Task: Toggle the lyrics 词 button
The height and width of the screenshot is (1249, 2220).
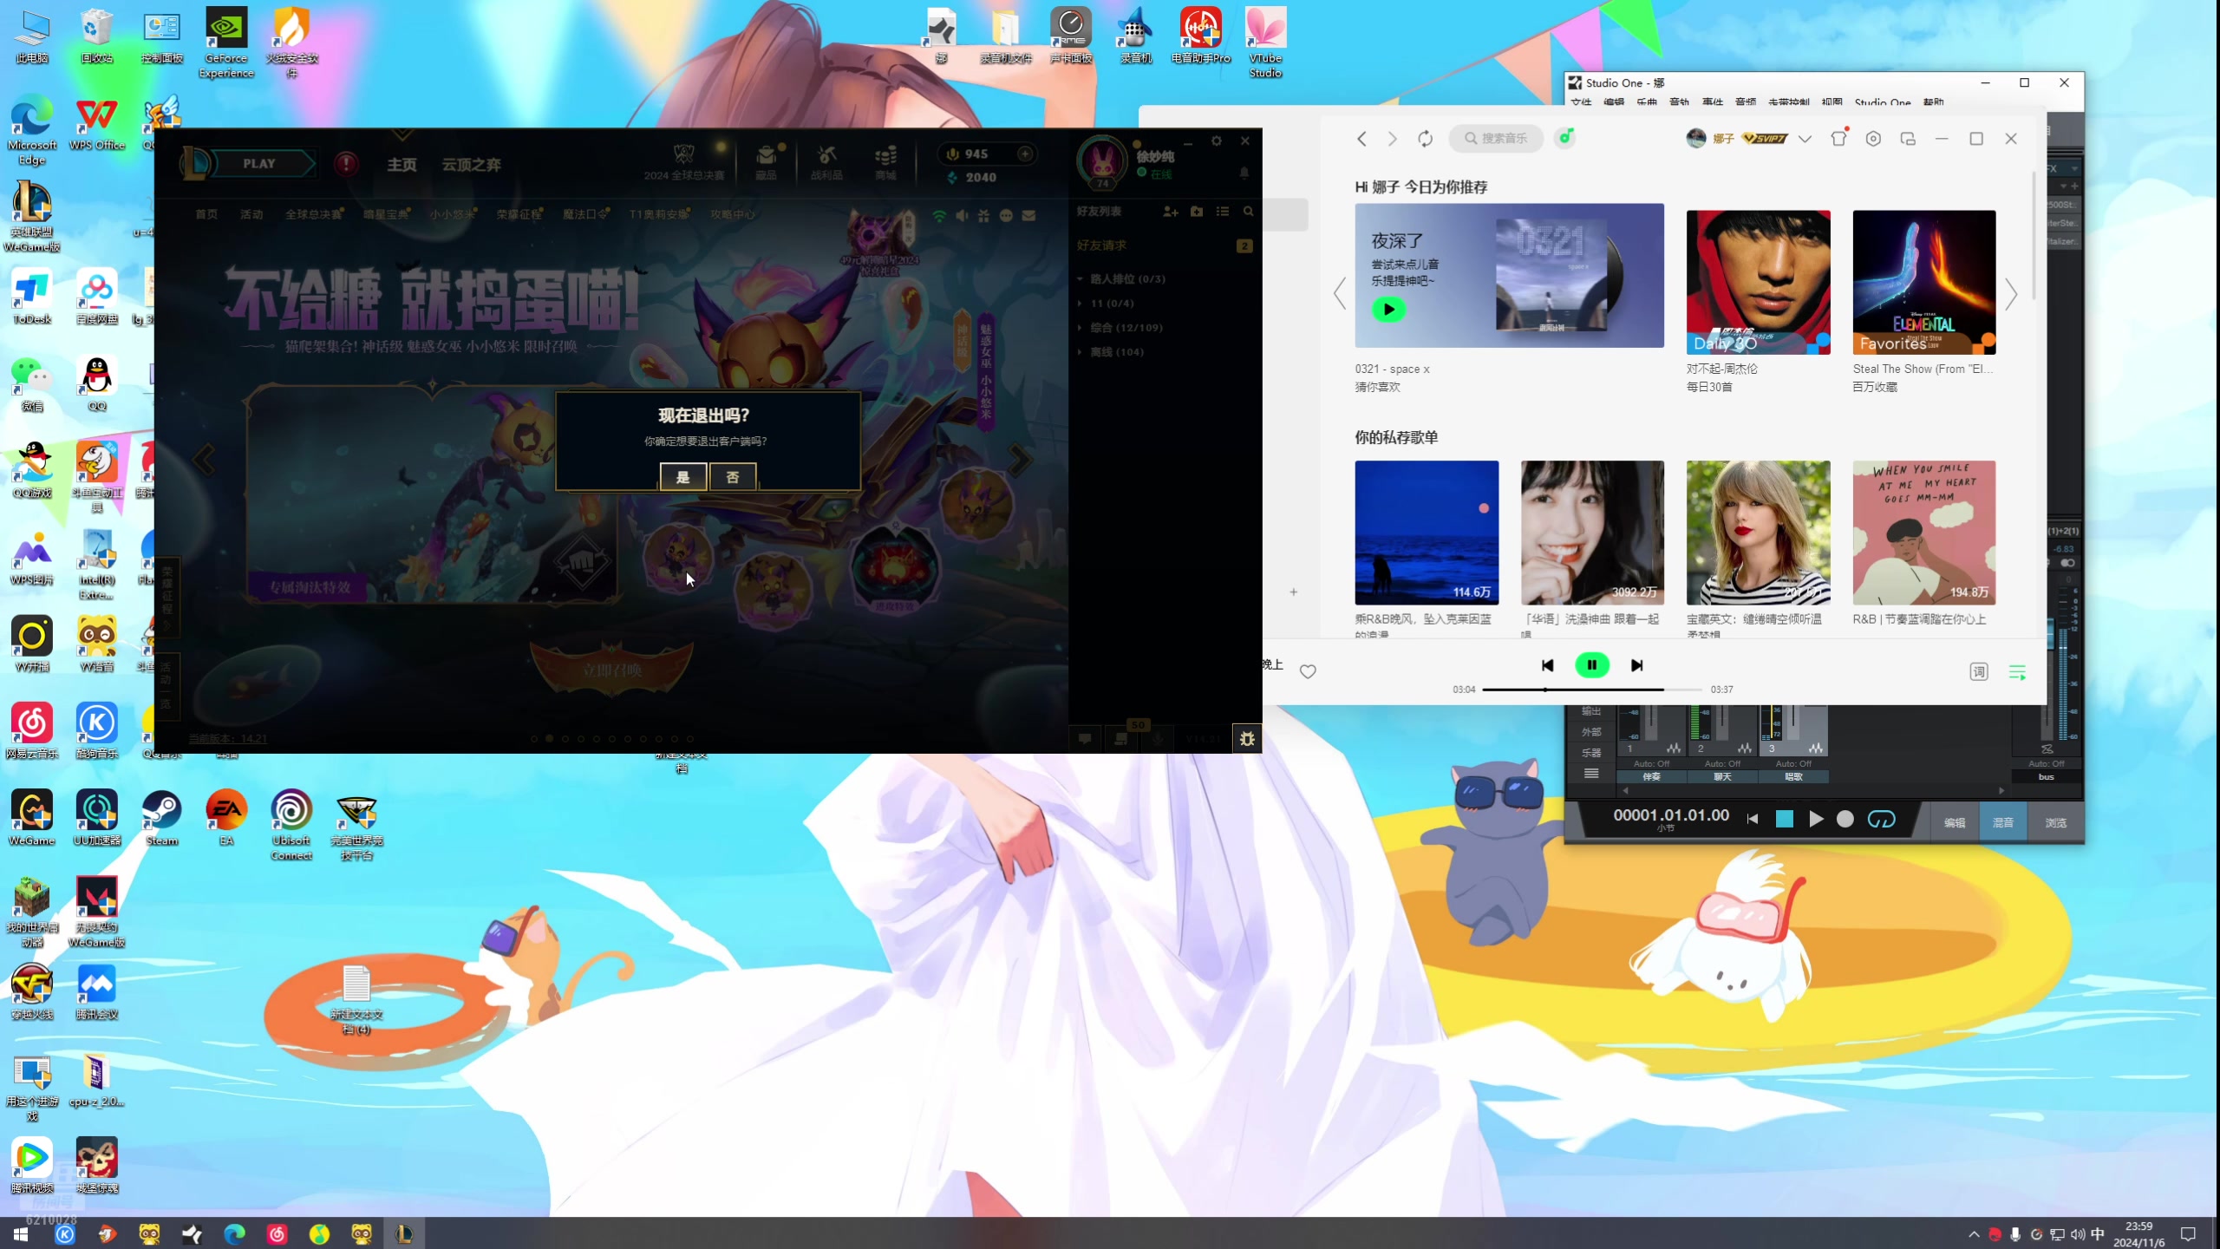Action: point(1978,672)
